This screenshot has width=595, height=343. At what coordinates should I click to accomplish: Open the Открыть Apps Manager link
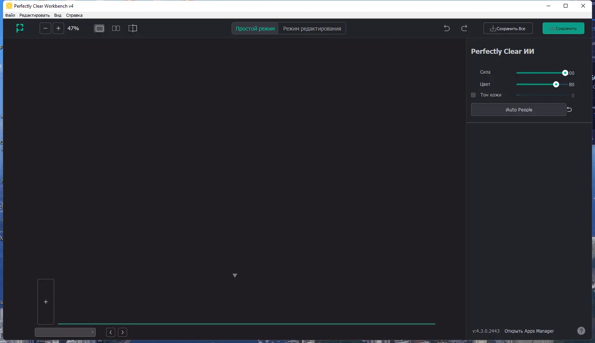pos(529,331)
